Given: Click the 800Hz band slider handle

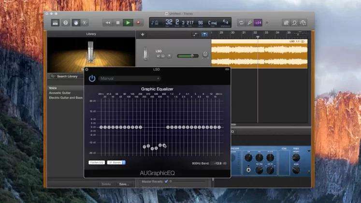Looking at the screenshot, I should pyautogui.click(x=164, y=145).
